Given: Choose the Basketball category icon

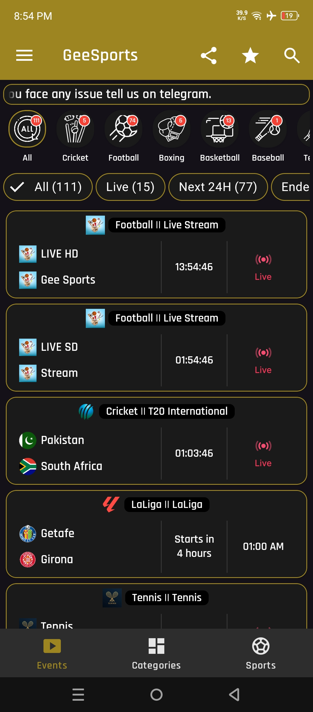Looking at the screenshot, I should click(x=220, y=129).
